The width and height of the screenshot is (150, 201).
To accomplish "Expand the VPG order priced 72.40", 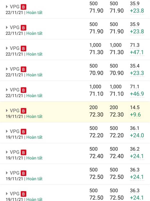I will pyautogui.click(x=7, y=152).
